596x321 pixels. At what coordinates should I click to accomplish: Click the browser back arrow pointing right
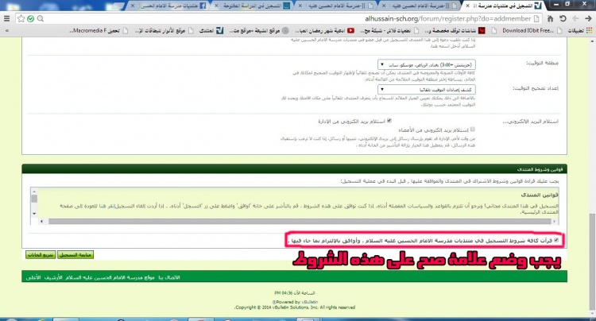click(x=588, y=18)
